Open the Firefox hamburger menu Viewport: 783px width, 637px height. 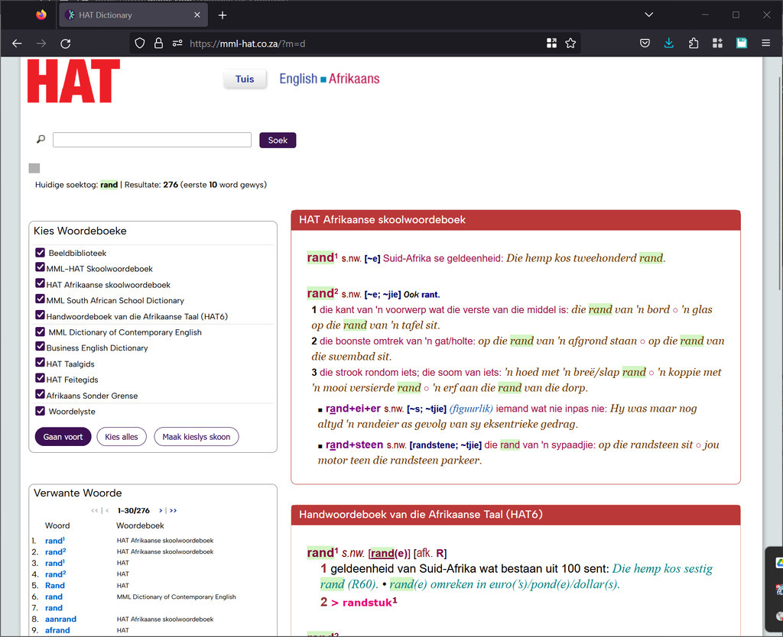click(765, 44)
